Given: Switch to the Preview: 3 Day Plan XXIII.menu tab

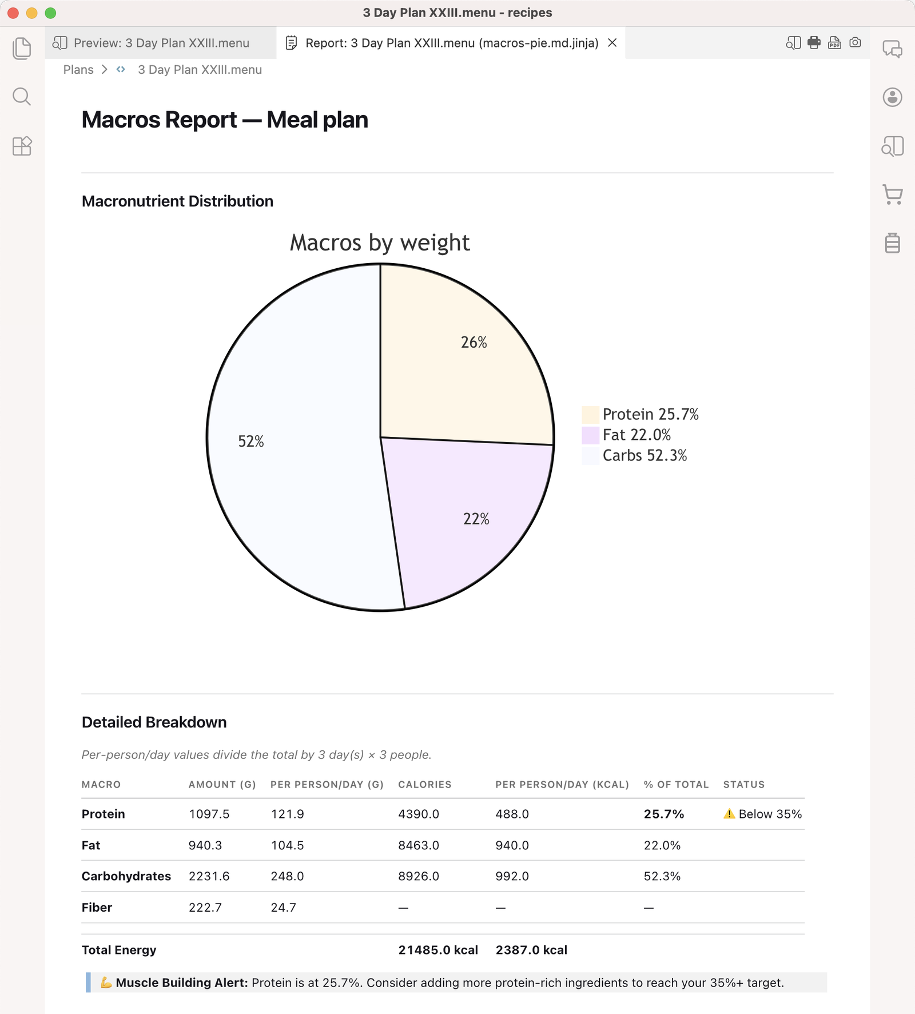Looking at the screenshot, I should click(x=161, y=43).
